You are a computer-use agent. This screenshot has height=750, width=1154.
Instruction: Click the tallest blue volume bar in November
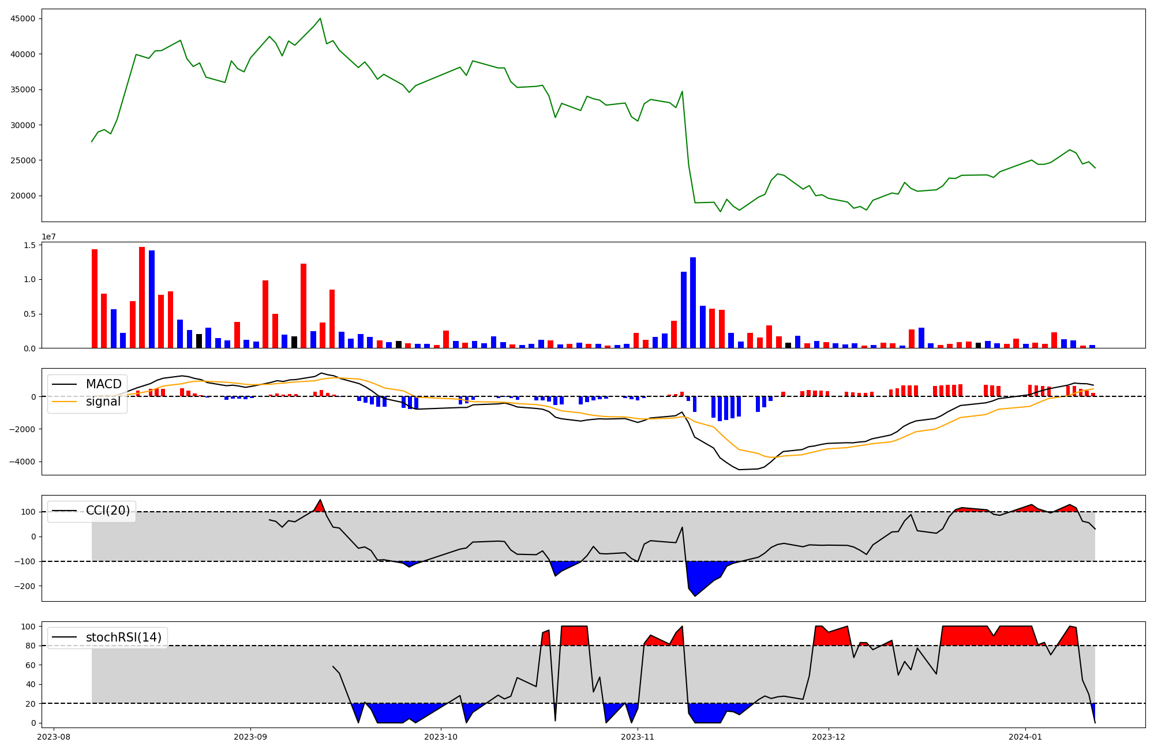click(x=693, y=303)
